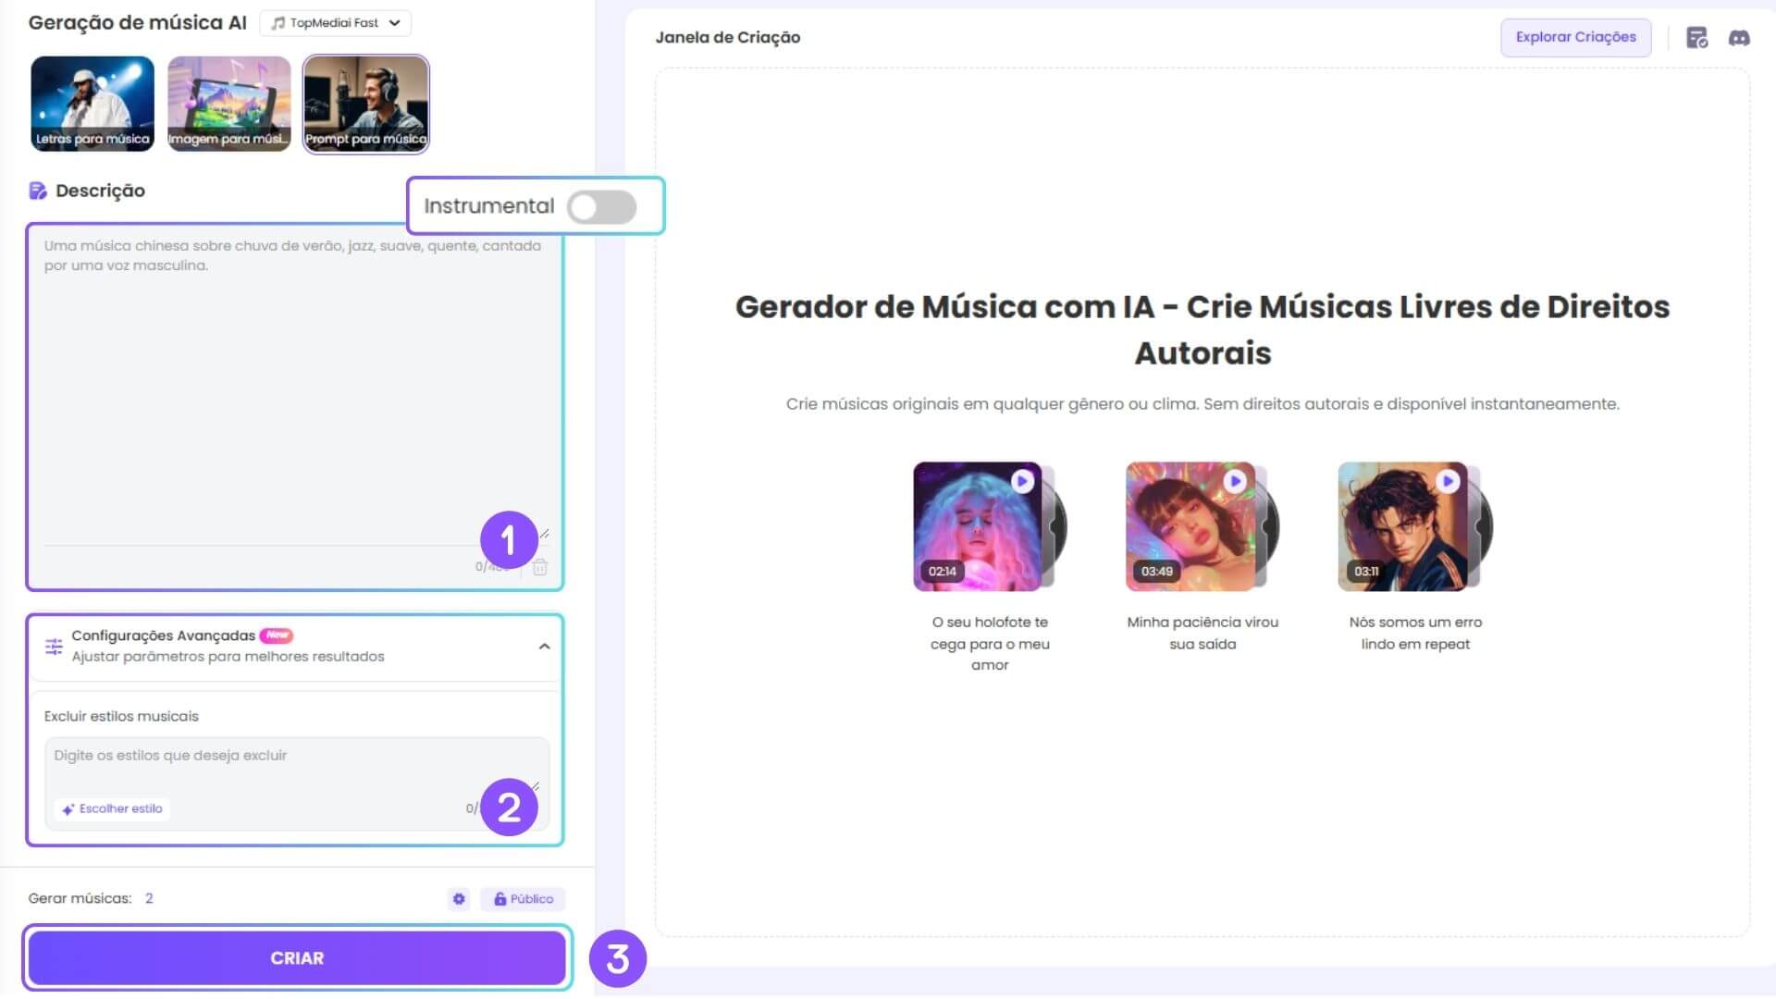The width and height of the screenshot is (1776, 999).
Task: Play the track 'Minha paciência virou sua saída'
Action: 1235,481
